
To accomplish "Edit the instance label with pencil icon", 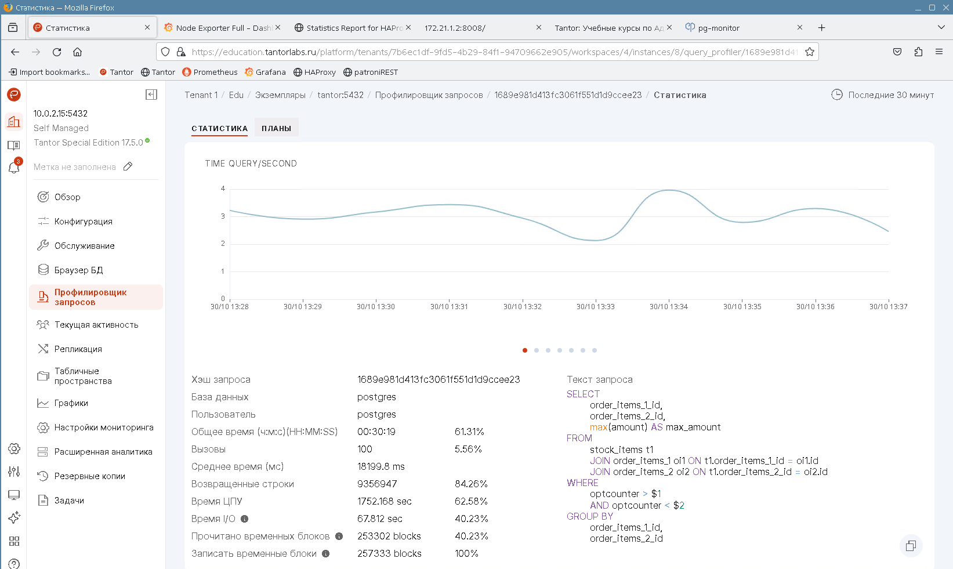I will coord(128,166).
